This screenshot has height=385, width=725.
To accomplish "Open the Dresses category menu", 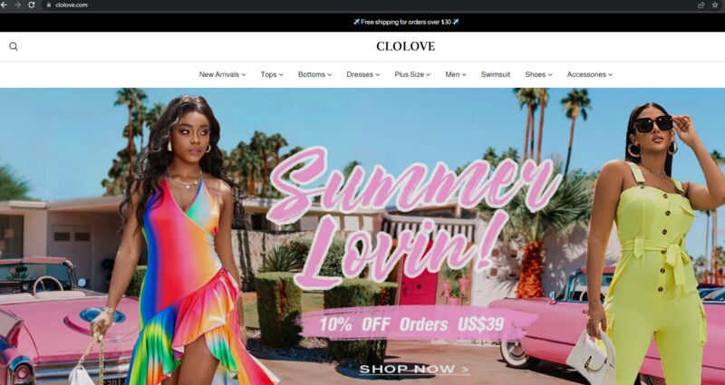I will (x=363, y=74).
